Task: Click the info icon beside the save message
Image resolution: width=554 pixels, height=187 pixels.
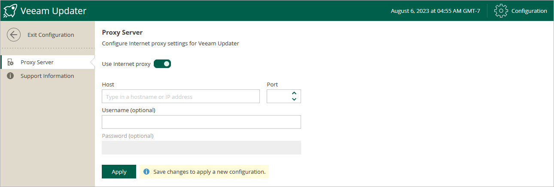Action: (x=146, y=172)
